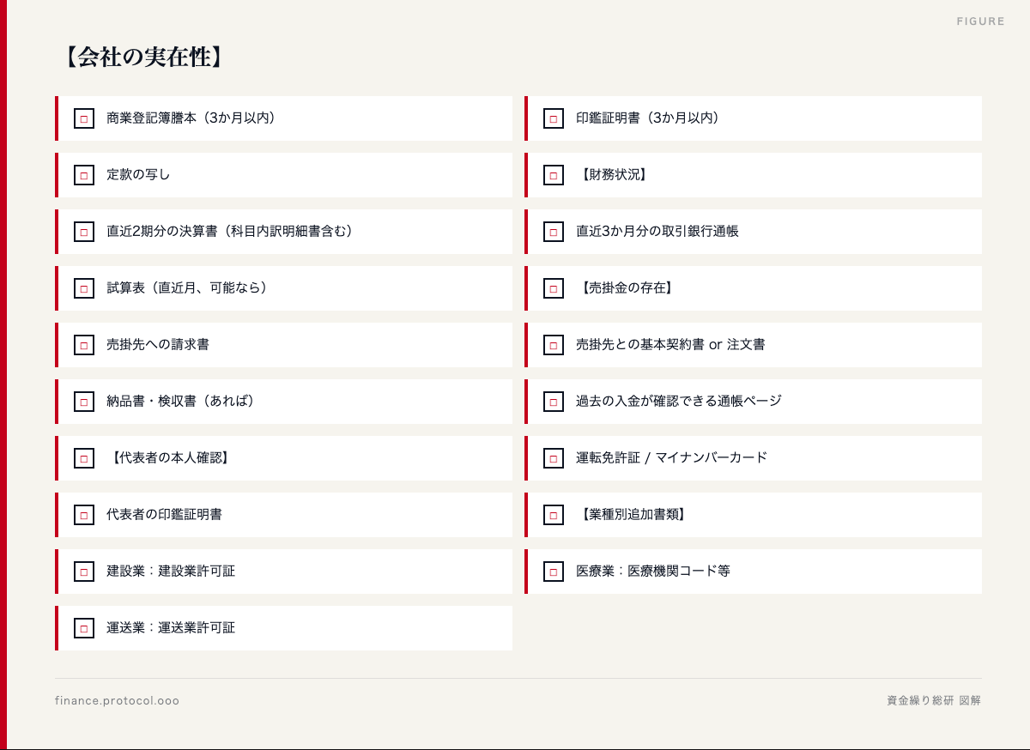Image resolution: width=1030 pixels, height=750 pixels.
Task: Tick 過去の入金が確認できる通帳ページ checkbox
Action: (553, 402)
